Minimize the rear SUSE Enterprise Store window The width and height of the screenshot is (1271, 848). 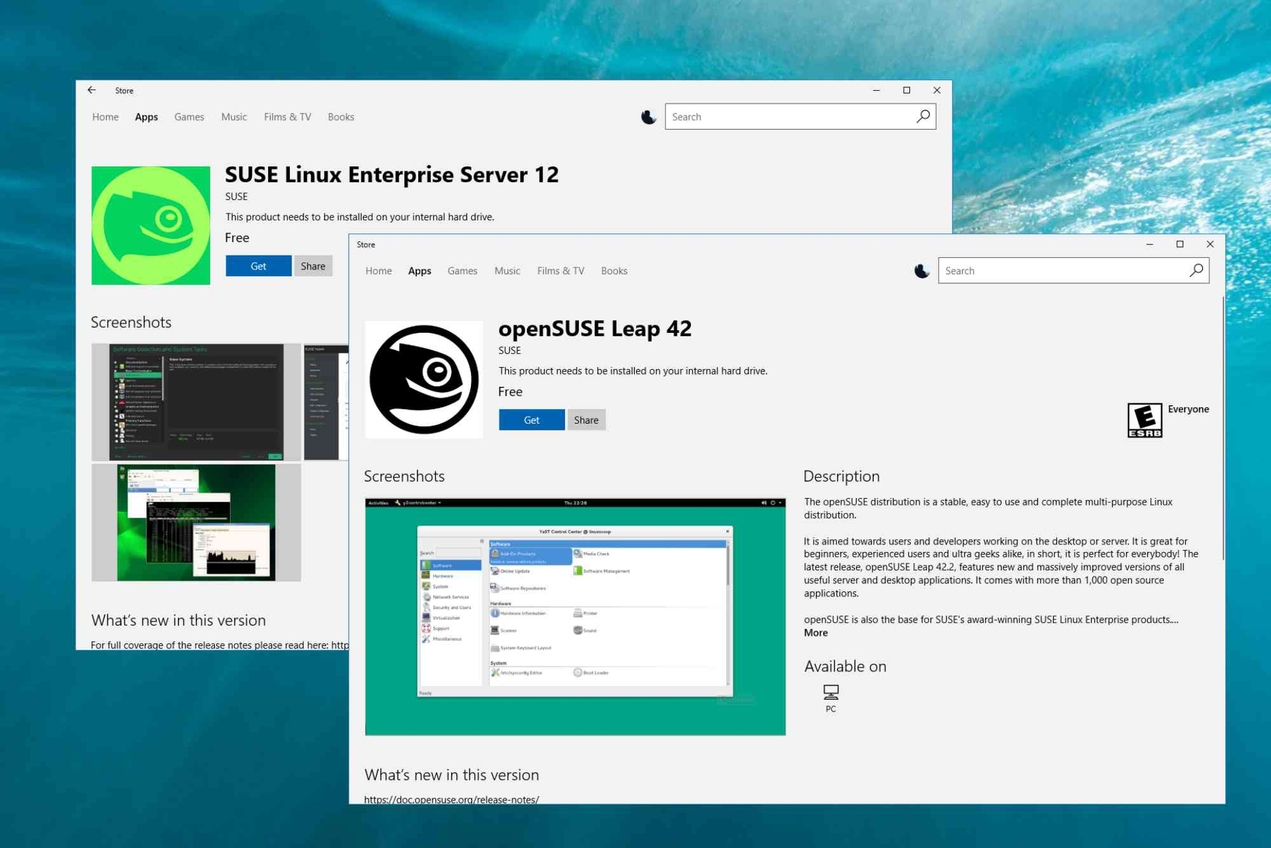[x=876, y=90]
